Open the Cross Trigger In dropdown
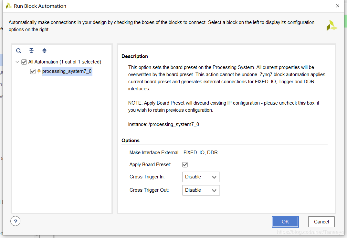This screenshot has width=347, height=238. 201,177
